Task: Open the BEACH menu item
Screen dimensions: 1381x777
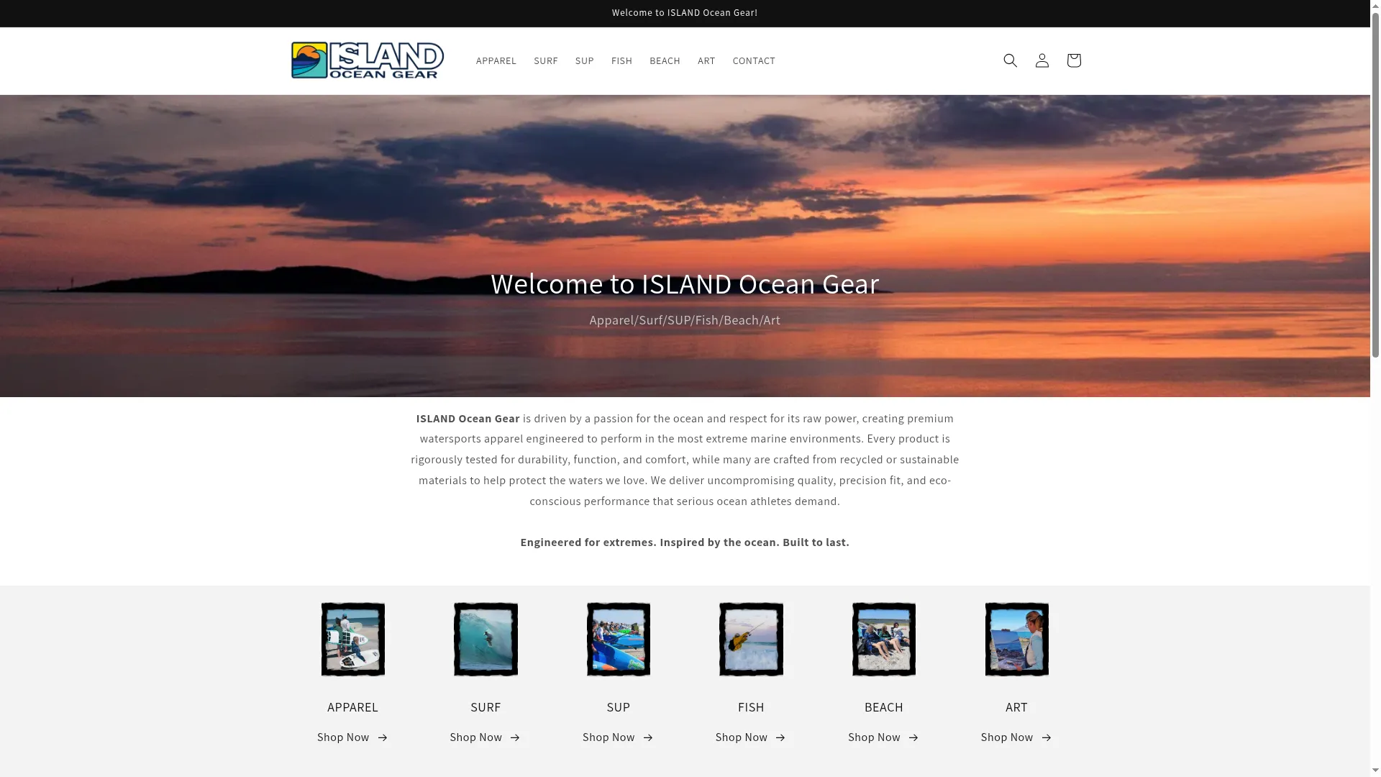Action: coord(665,60)
